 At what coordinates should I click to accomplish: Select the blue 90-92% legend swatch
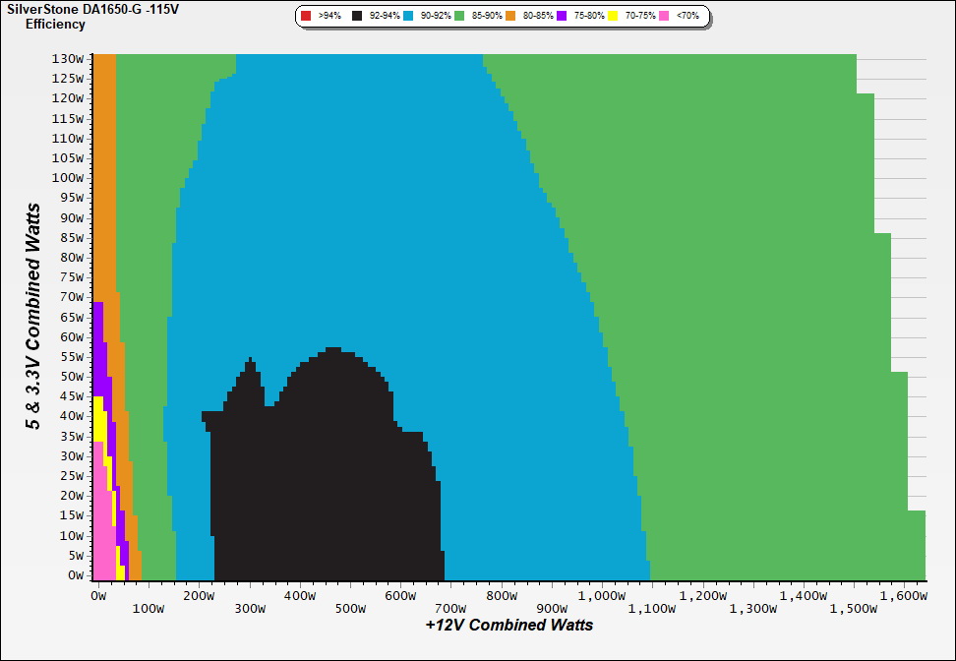(x=408, y=17)
